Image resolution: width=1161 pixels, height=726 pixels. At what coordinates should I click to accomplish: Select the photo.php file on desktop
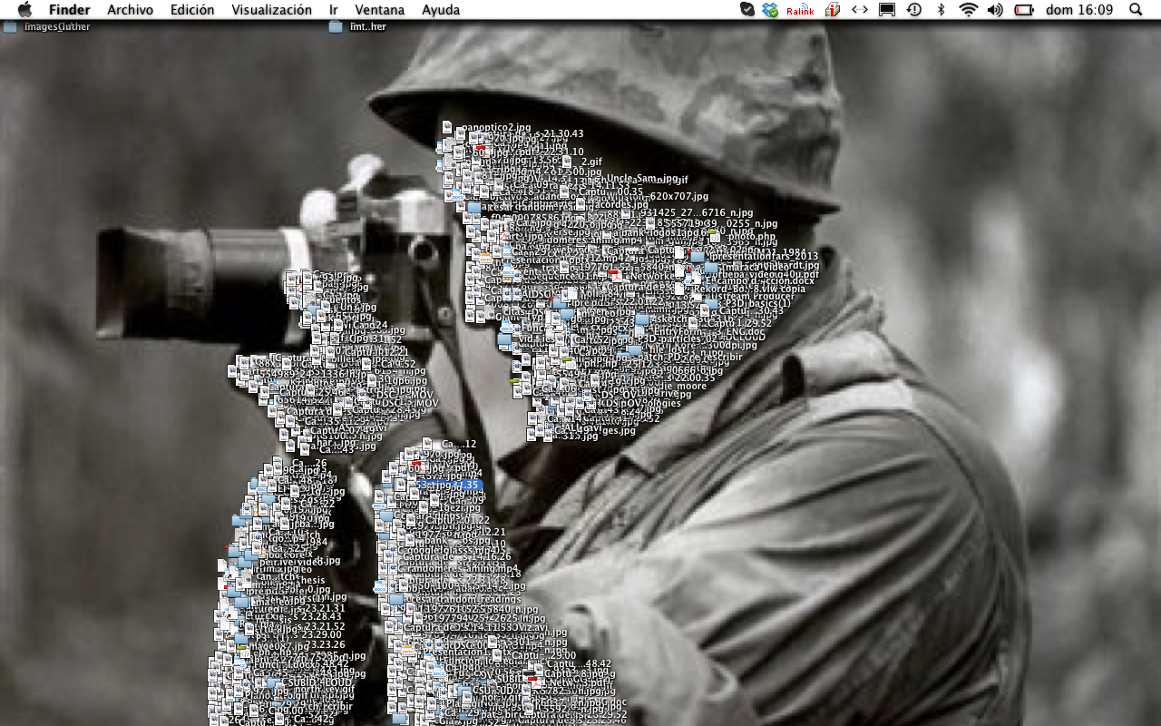pos(715,235)
